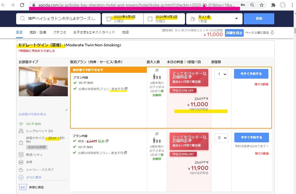Click the 8.5 review score badge
The image size is (296, 194).
pos(23,187)
